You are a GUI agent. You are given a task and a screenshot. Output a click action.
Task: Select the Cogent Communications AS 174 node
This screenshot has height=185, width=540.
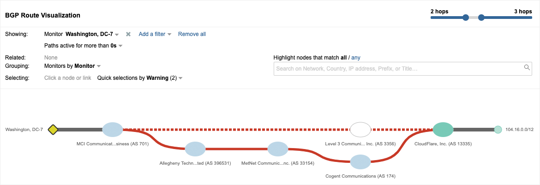[x=360, y=162]
